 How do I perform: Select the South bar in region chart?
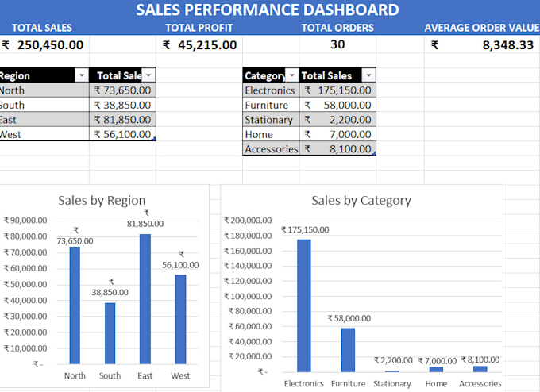pyautogui.click(x=110, y=333)
